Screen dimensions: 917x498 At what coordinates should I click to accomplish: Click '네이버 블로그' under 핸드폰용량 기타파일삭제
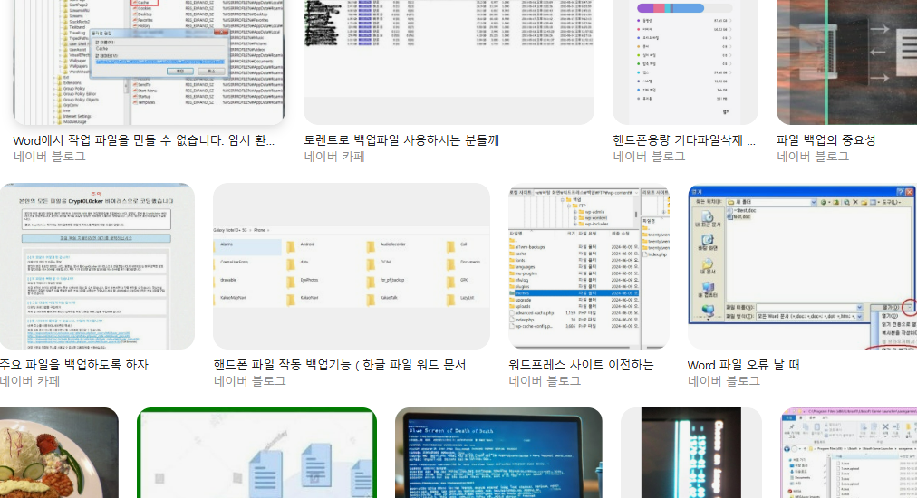649,157
